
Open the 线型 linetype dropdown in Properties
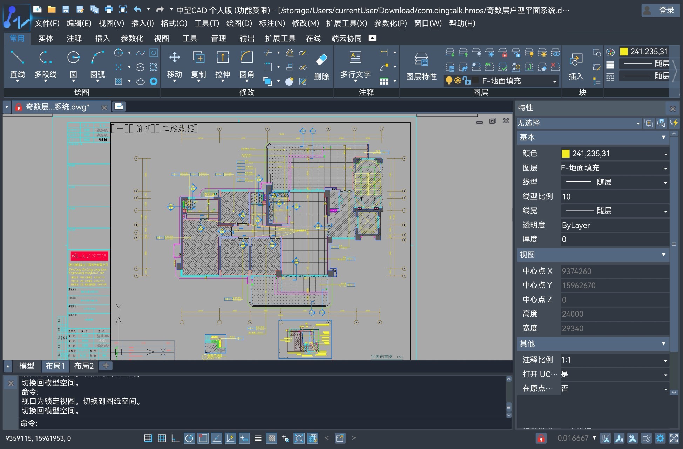point(665,182)
